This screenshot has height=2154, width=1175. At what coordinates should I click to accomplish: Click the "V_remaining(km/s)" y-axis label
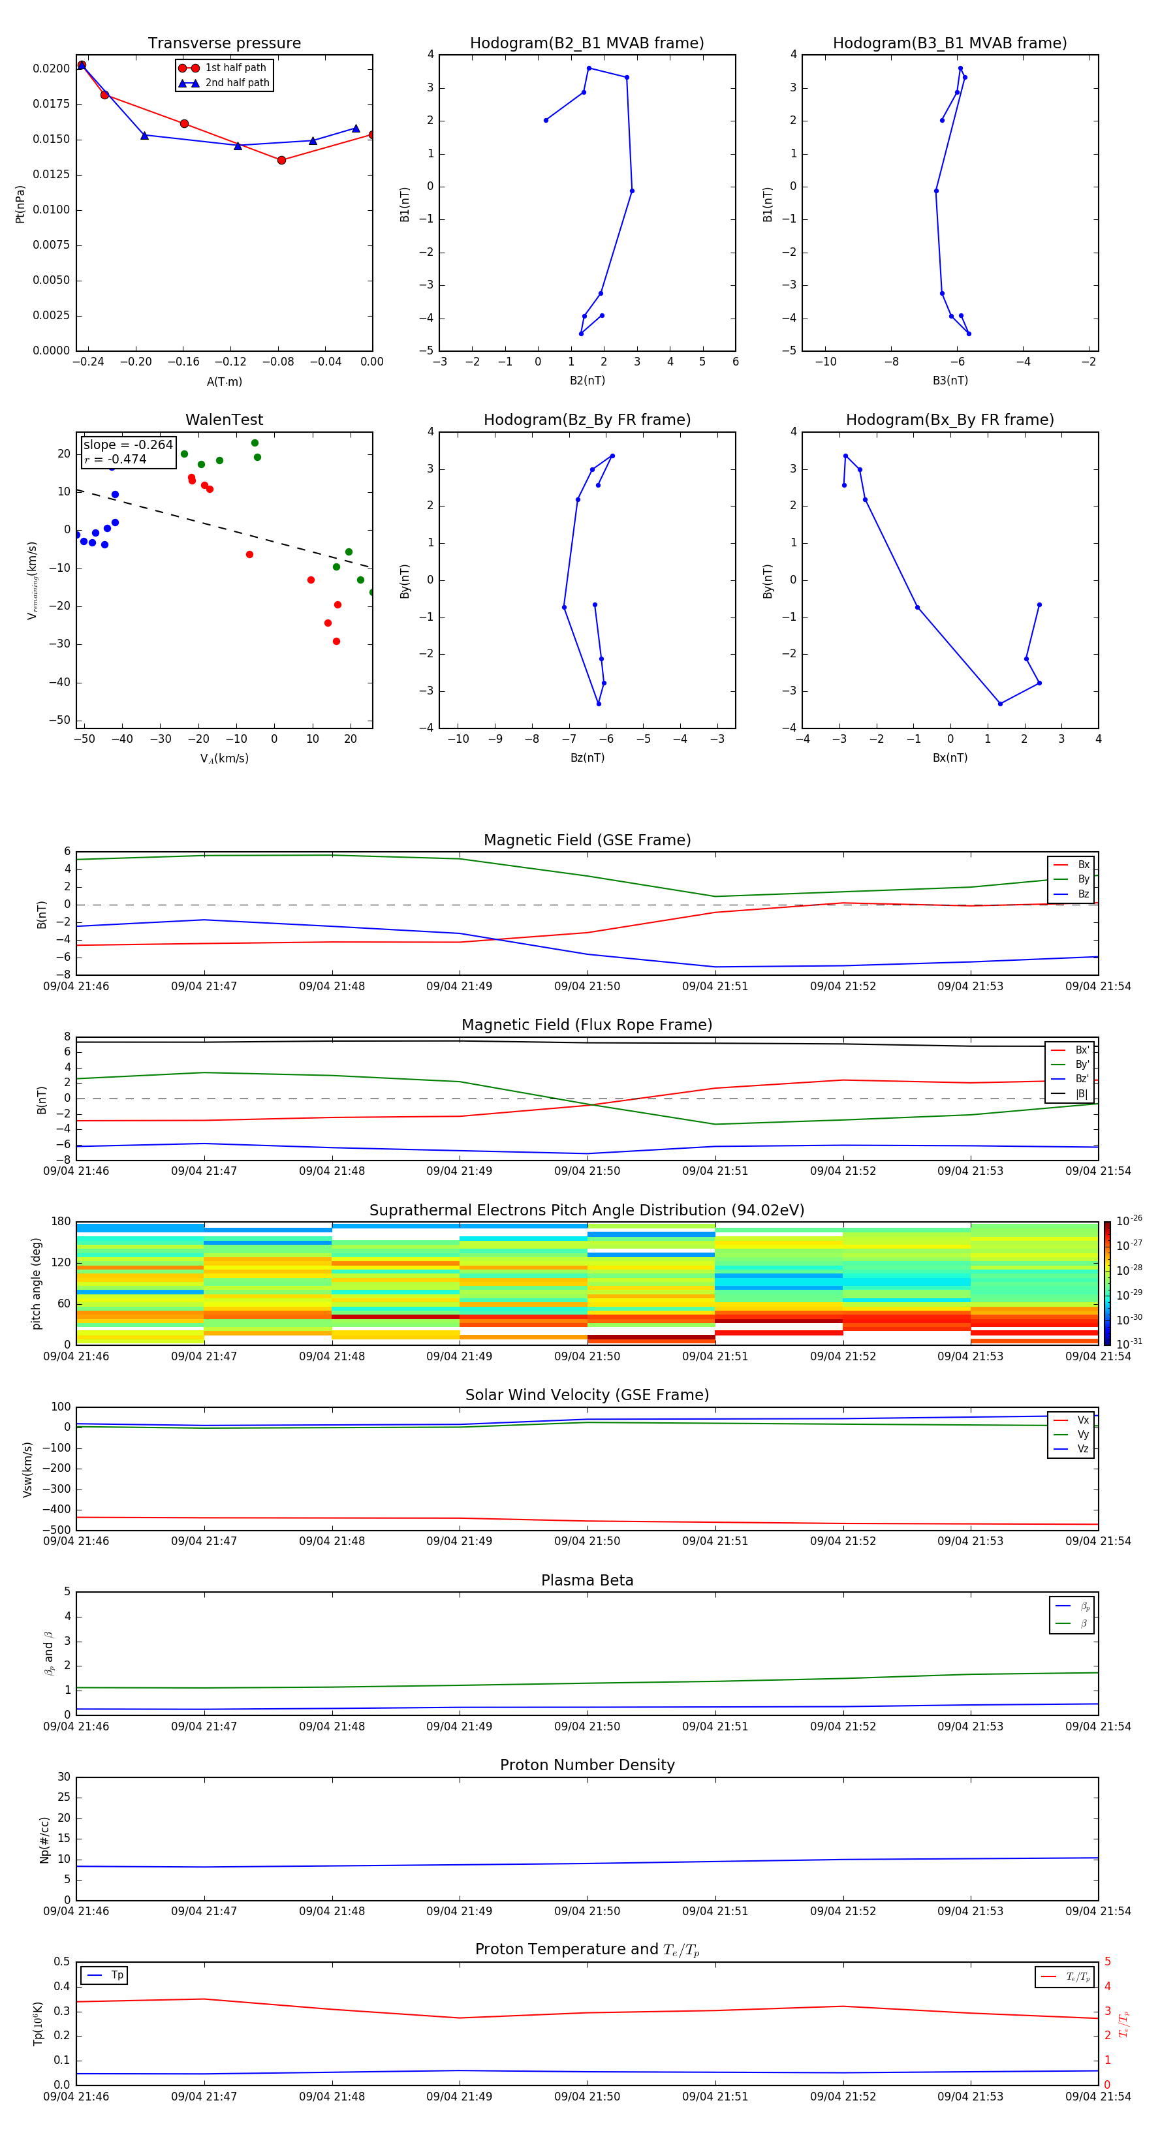pyautogui.click(x=33, y=580)
